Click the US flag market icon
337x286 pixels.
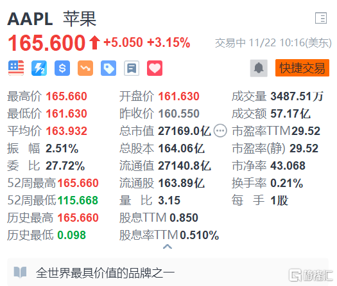tap(16, 68)
